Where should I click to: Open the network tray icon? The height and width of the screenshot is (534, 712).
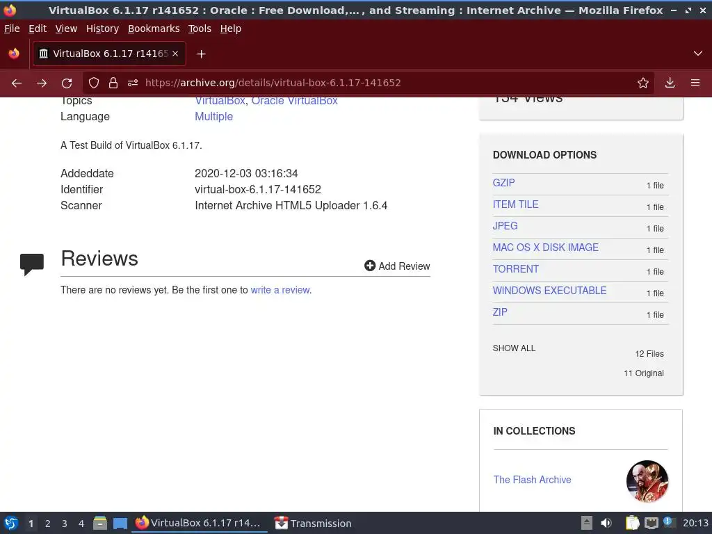point(651,523)
